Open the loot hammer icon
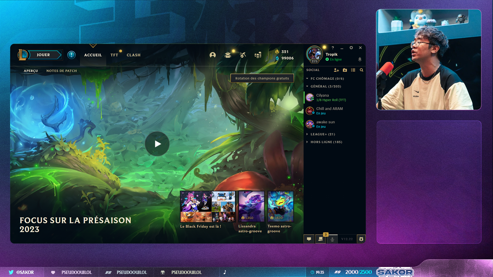 pyautogui.click(x=243, y=55)
